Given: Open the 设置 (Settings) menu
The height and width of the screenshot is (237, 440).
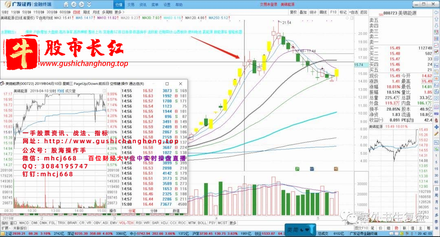Looking at the screenshot, I should (167, 4).
